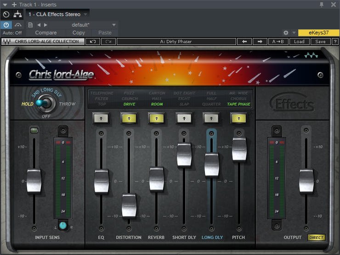This screenshot has height=255, width=340.
Task: Click the Save button
Action: pyautogui.click(x=321, y=41)
